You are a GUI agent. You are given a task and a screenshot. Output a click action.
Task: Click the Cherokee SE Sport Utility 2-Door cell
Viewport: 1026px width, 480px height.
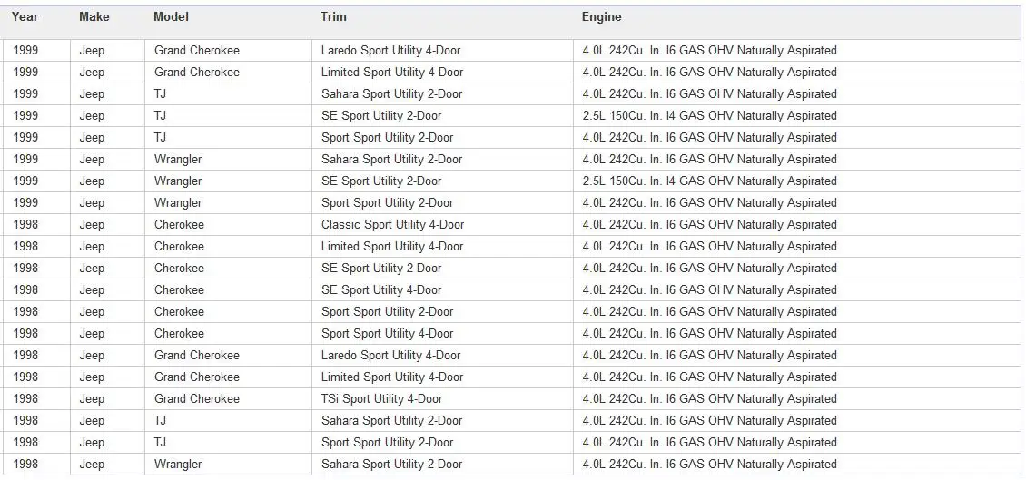click(381, 269)
